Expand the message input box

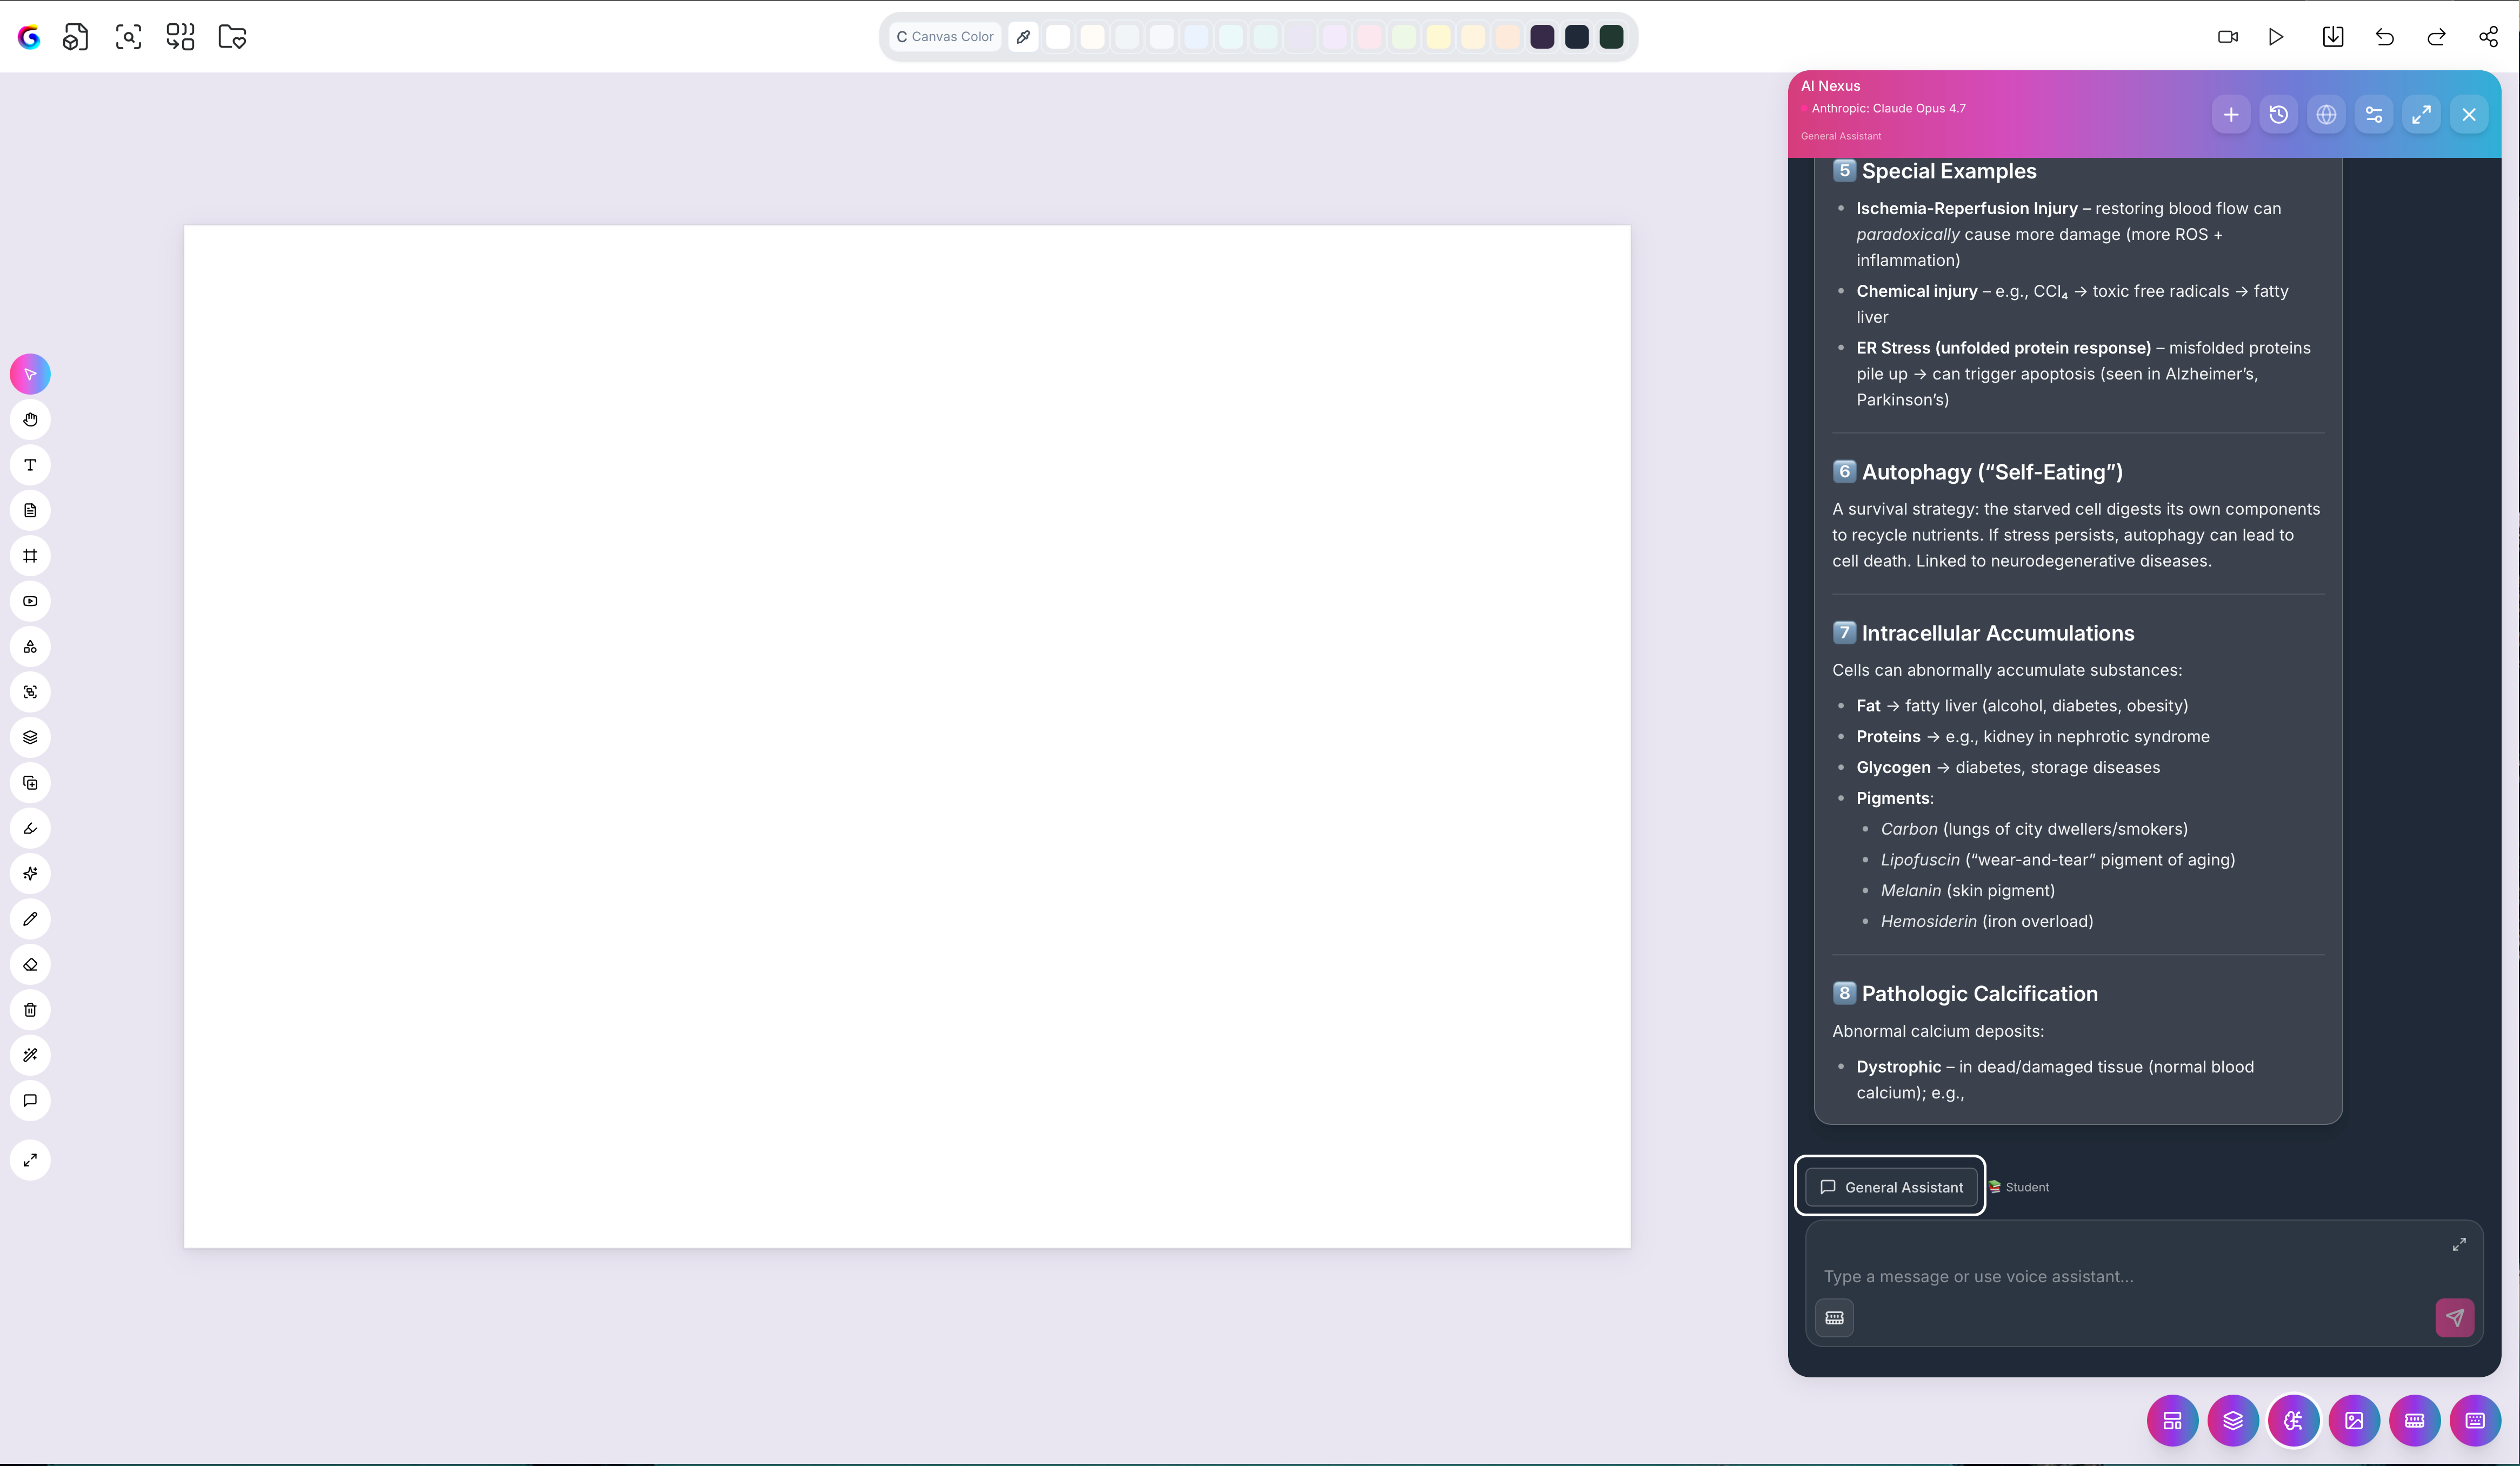tap(2459, 1245)
